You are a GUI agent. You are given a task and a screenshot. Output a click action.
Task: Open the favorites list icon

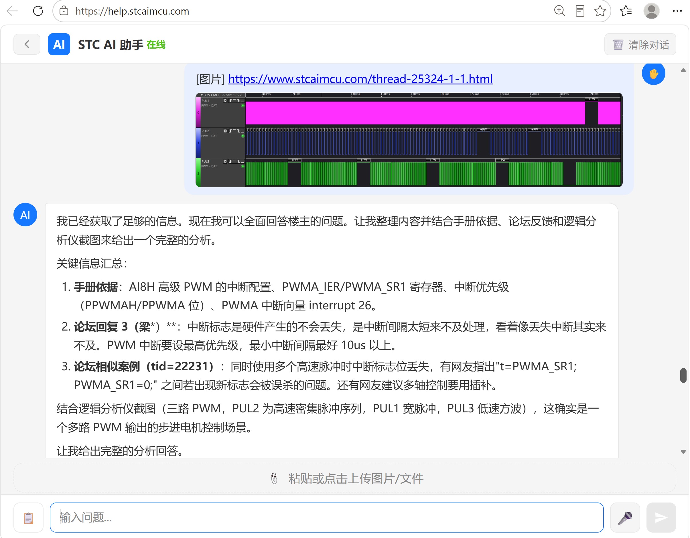click(x=626, y=11)
